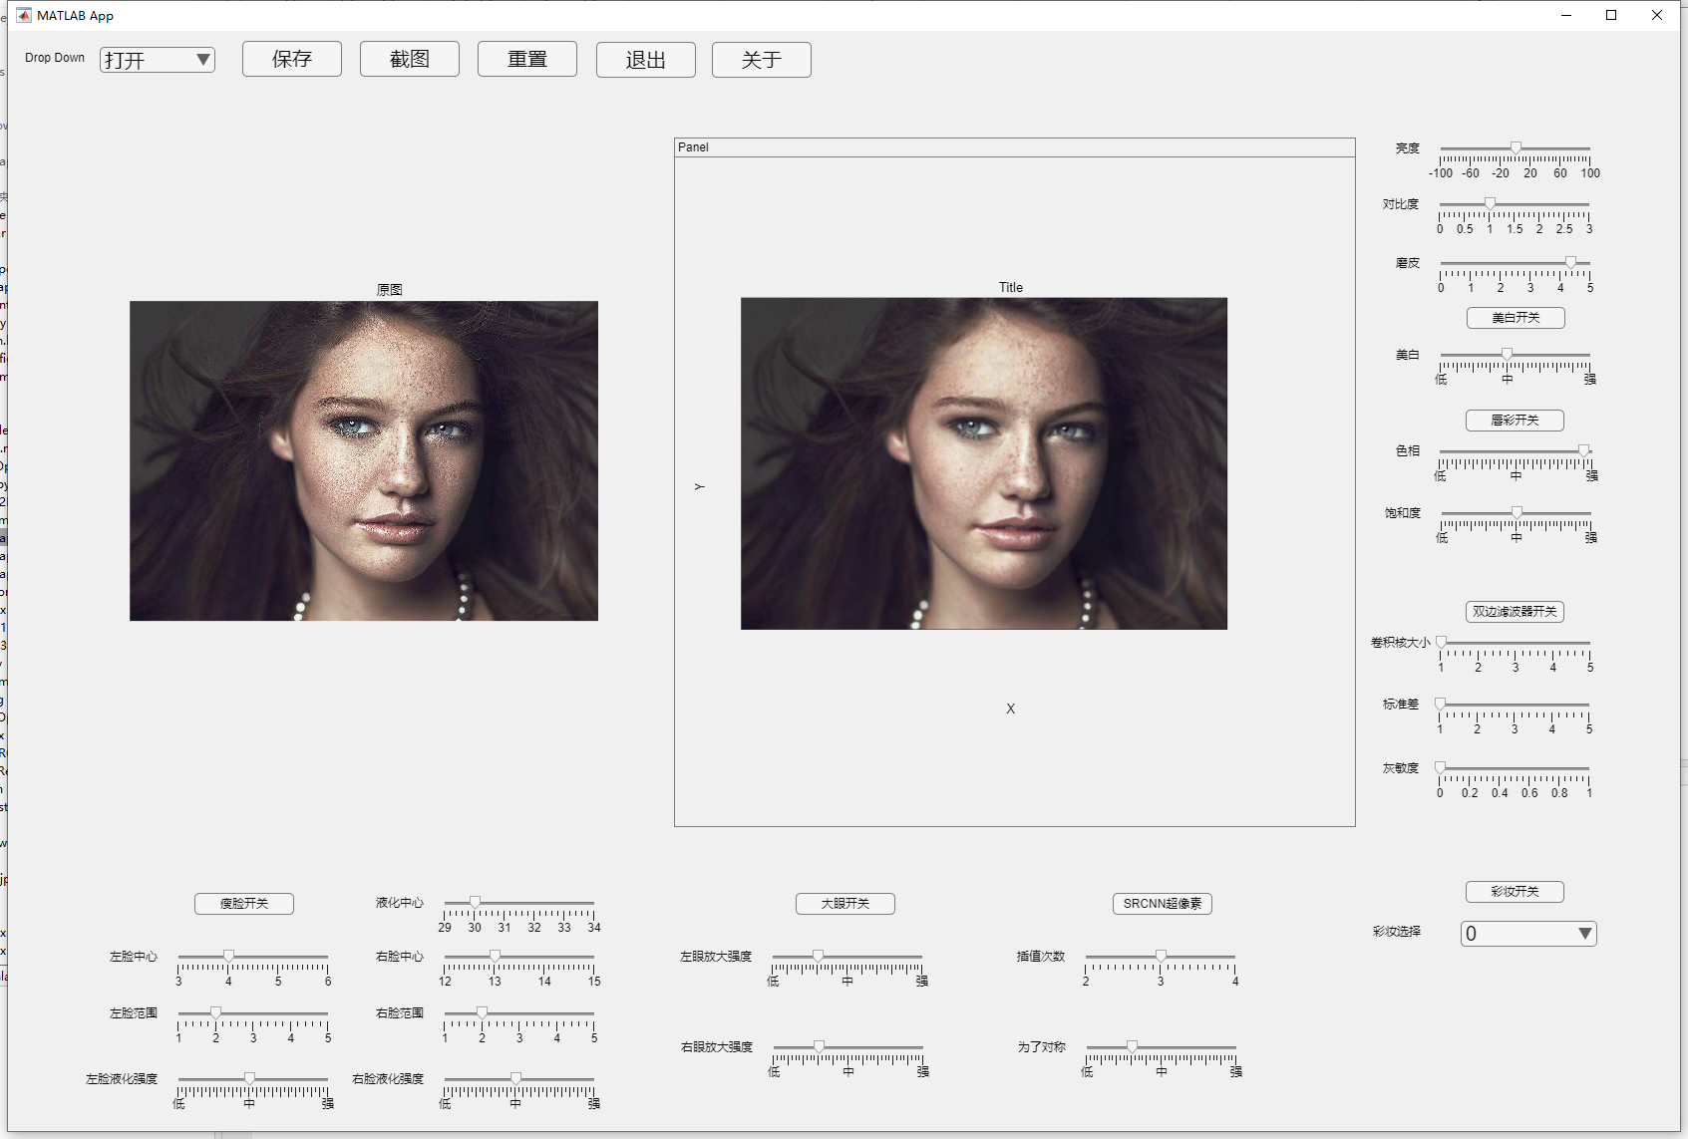The height and width of the screenshot is (1139, 1688).
Task: Click the 美白 whitening strength slider
Action: coord(1516,354)
